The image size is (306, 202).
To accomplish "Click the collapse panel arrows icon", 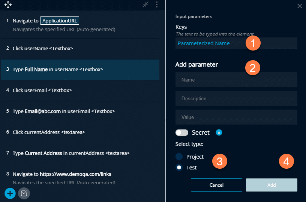I will (x=146, y=5).
